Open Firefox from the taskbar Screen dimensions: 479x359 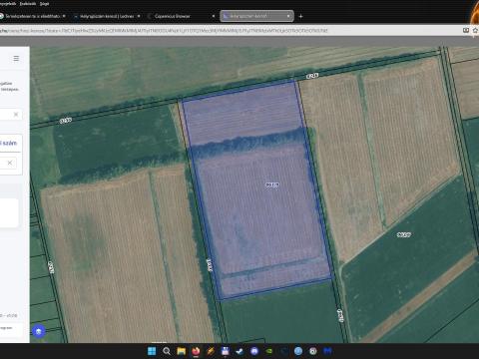tap(196, 351)
